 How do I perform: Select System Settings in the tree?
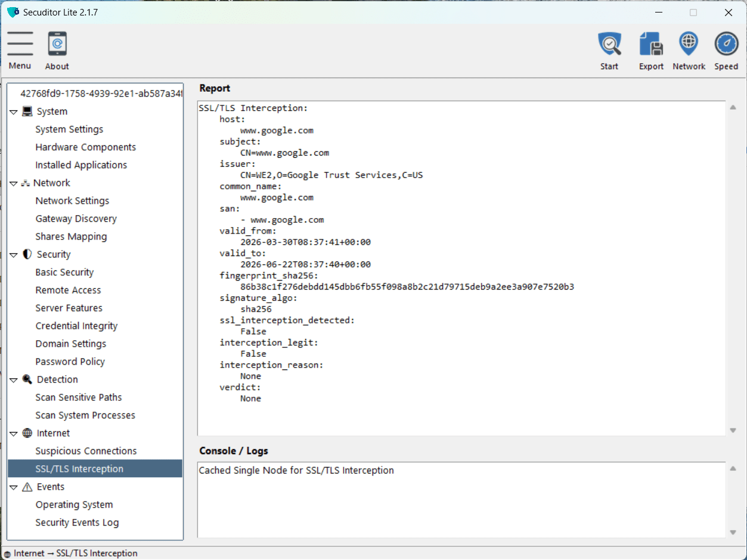point(69,129)
